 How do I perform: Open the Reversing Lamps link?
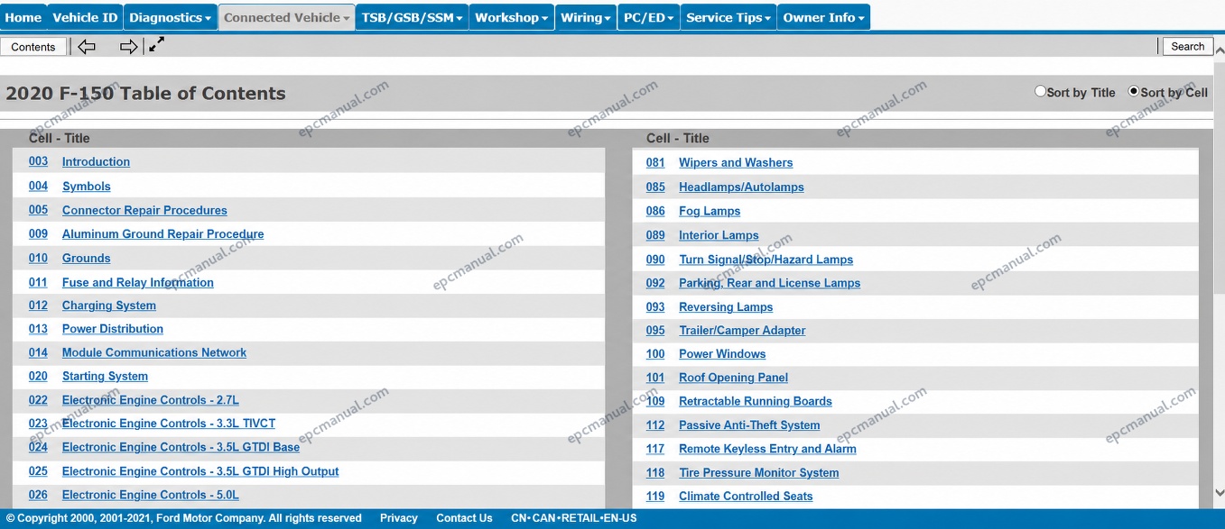click(x=726, y=307)
